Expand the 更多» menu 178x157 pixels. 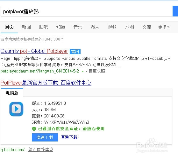(x=164, y=27)
